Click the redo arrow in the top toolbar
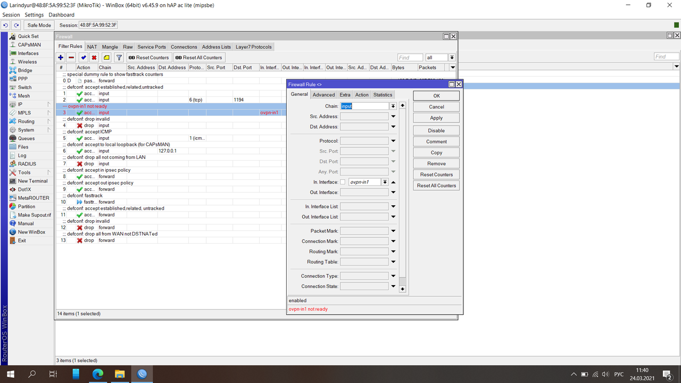Screen dimensions: 681x383 16,25
